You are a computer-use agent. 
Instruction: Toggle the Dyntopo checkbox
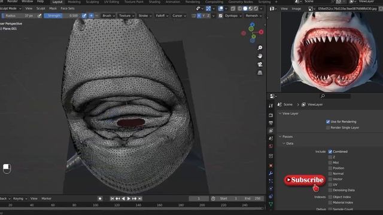pos(221,16)
